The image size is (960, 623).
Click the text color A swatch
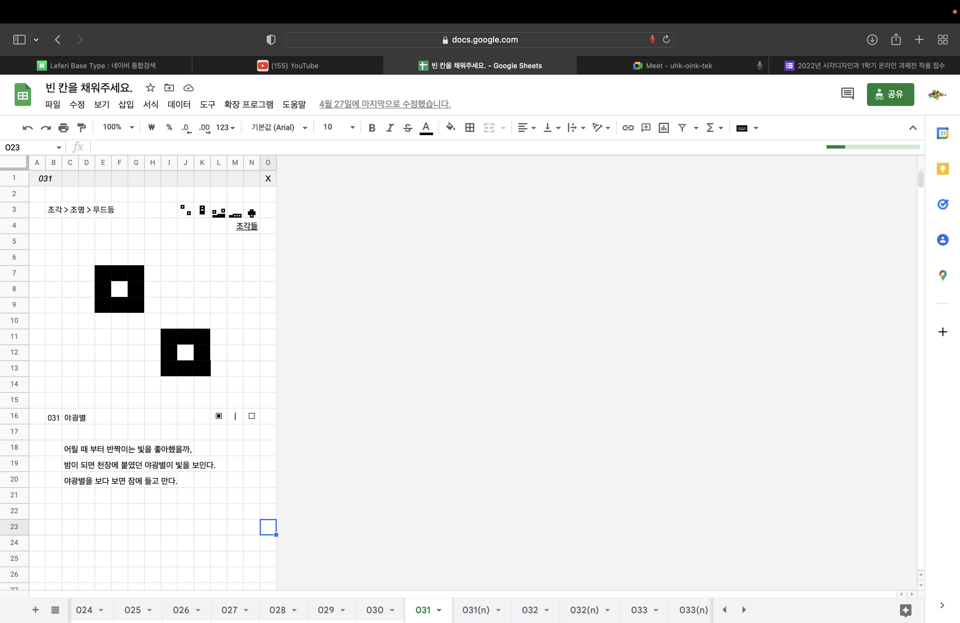click(x=425, y=128)
